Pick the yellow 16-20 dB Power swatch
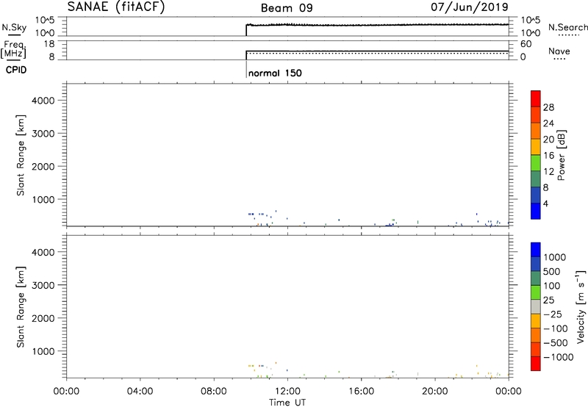The image size is (588, 407). [536, 146]
